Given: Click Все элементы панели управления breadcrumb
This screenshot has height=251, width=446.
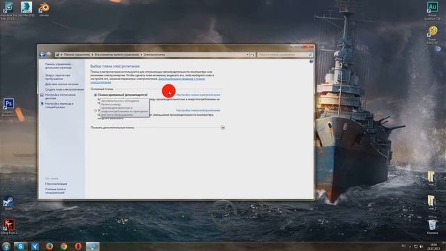Looking at the screenshot, I should (116, 54).
